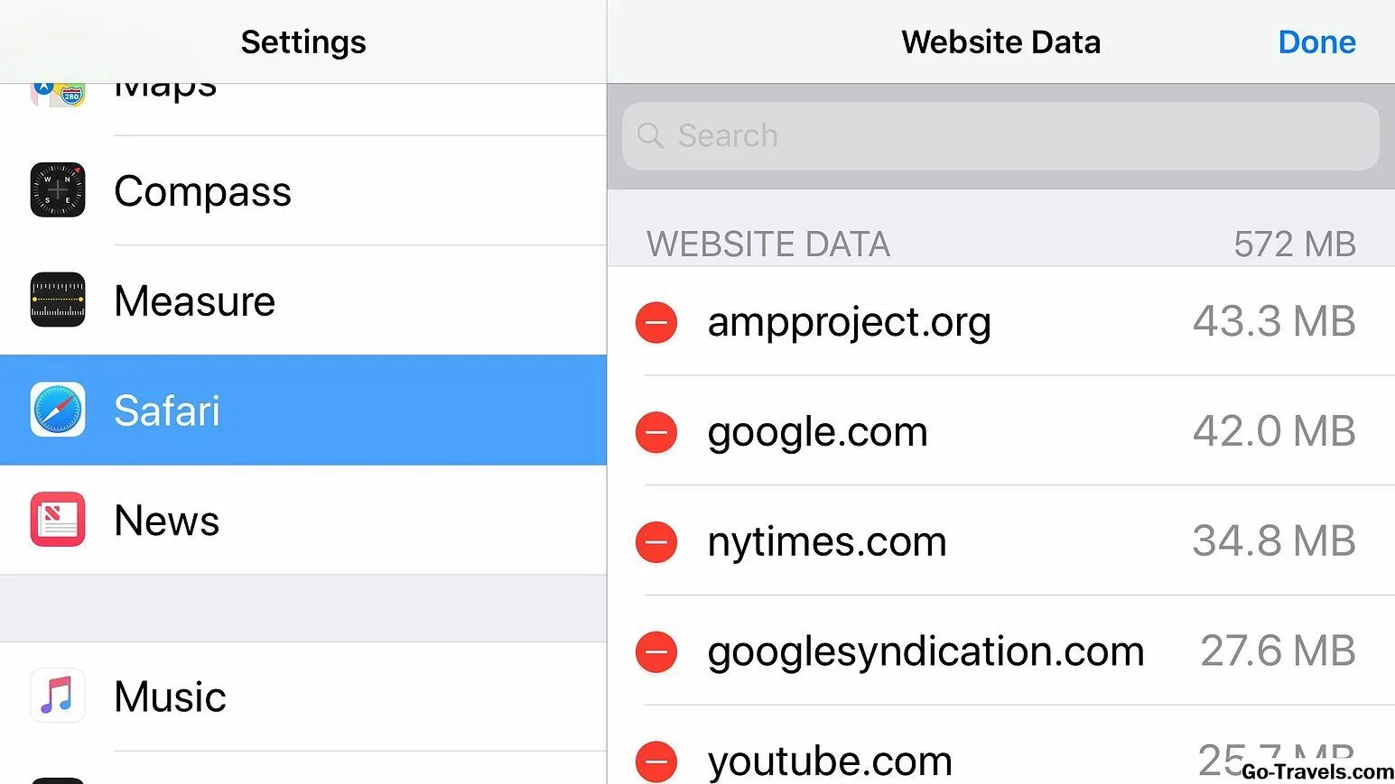Delete googlesyndication.com via red minus icon
Viewport: 1395px width, 784px height.
(656, 652)
